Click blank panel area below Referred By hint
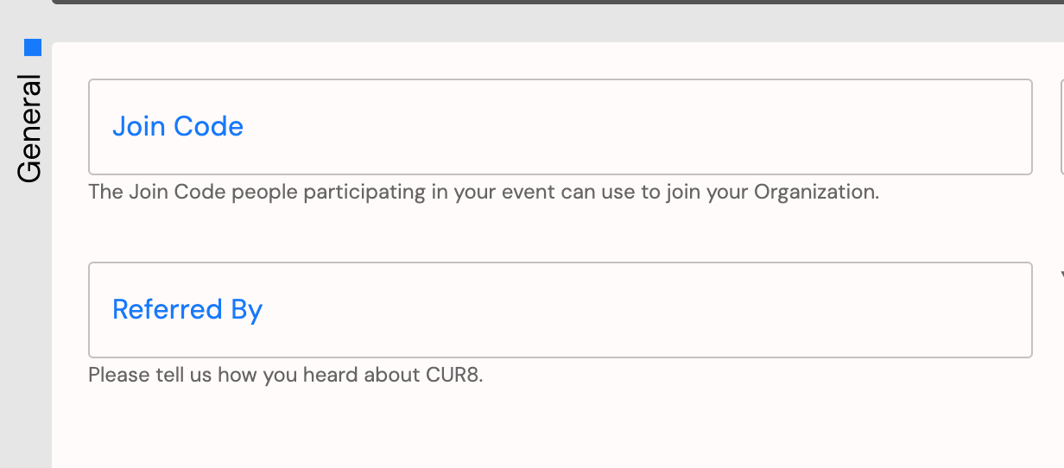Image resolution: width=1064 pixels, height=468 pixels. [558, 429]
